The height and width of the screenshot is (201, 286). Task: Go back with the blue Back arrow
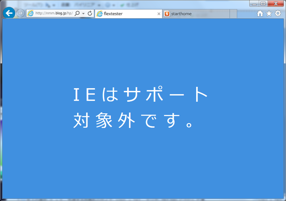(x=9, y=13)
